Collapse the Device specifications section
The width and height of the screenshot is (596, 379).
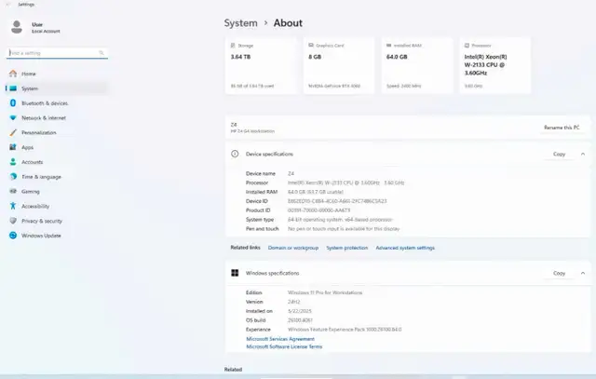[x=583, y=154]
